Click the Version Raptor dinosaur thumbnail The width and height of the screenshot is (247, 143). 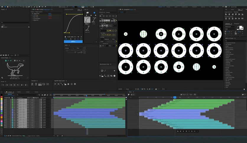[x=15, y=69]
